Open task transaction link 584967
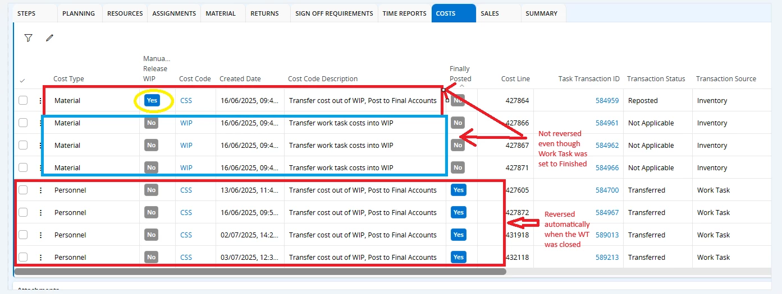 pyautogui.click(x=607, y=213)
